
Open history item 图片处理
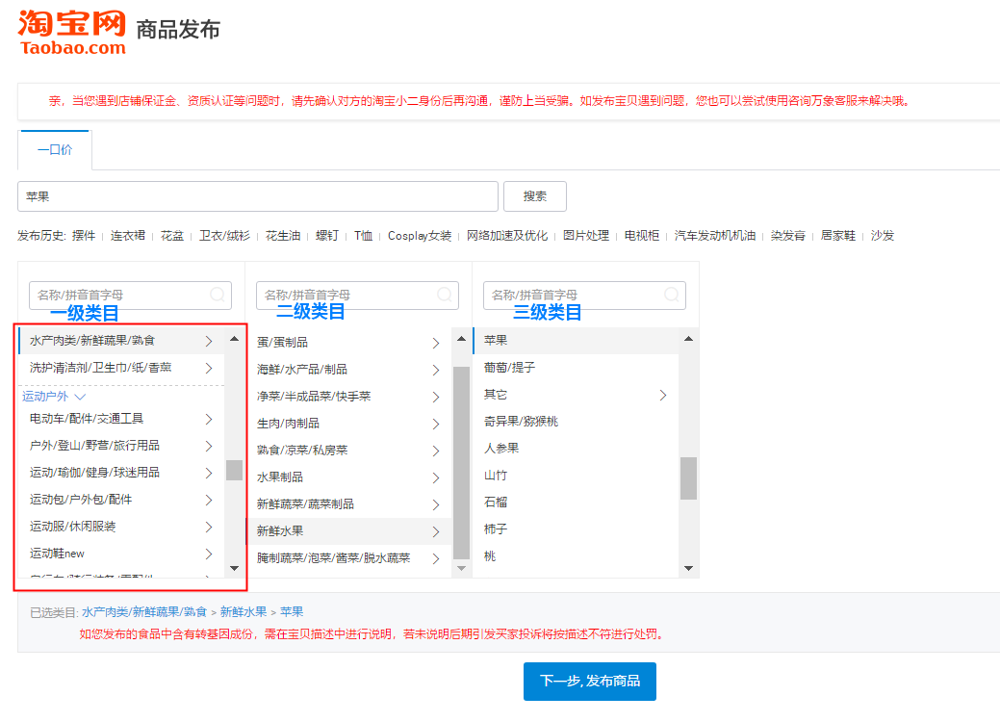[586, 236]
